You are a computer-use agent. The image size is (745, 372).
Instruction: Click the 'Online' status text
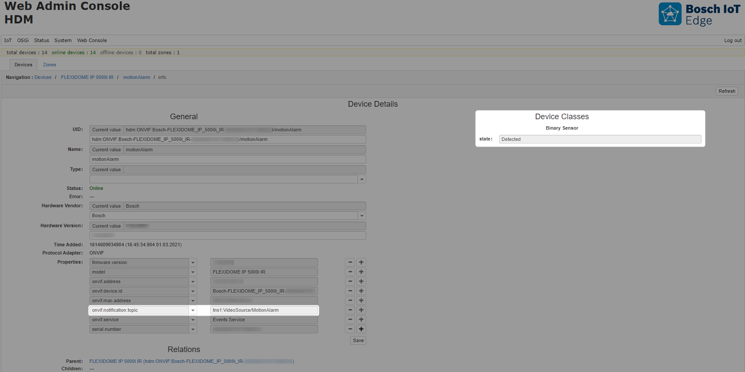click(96, 188)
